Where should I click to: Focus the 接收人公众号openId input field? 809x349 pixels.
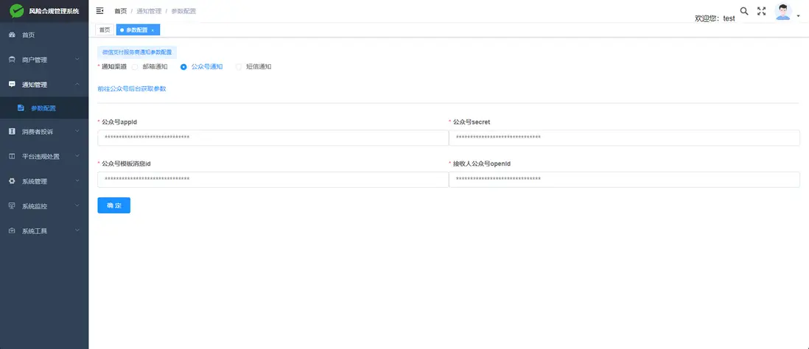624,180
